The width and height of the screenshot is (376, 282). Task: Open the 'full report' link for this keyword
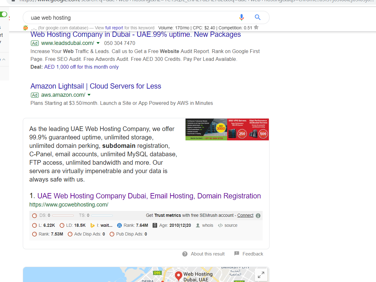[x=114, y=28]
